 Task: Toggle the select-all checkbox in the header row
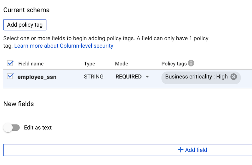pos(10,63)
